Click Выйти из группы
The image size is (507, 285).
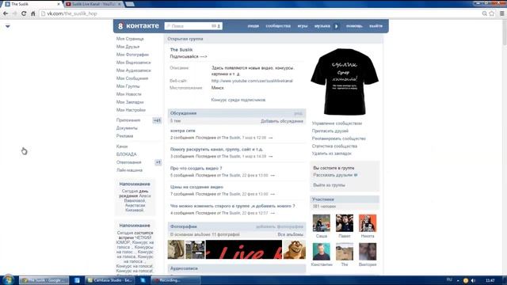(330, 185)
